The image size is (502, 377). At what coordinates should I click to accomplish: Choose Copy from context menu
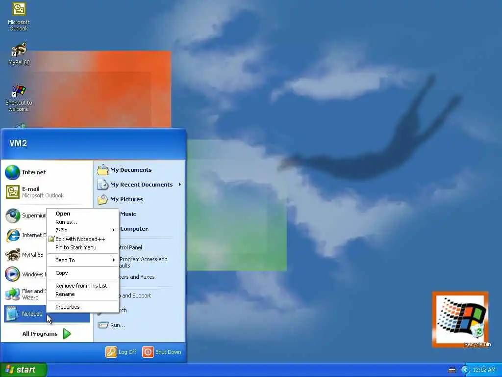point(82,273)
